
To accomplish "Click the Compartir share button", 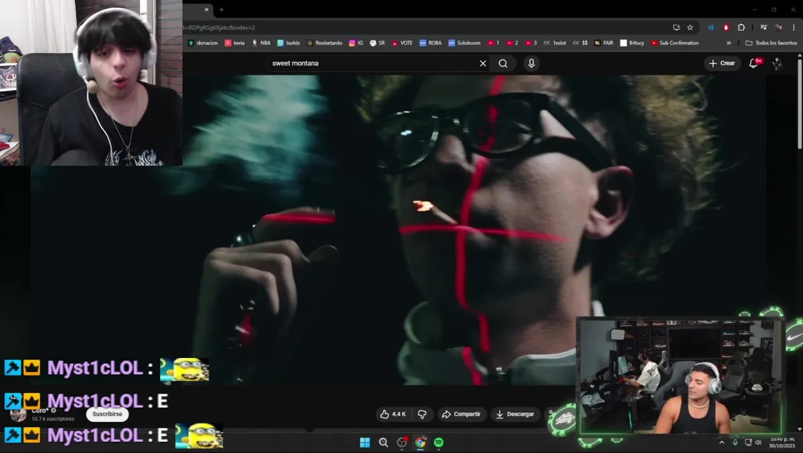I will click(x=461, y=414).
